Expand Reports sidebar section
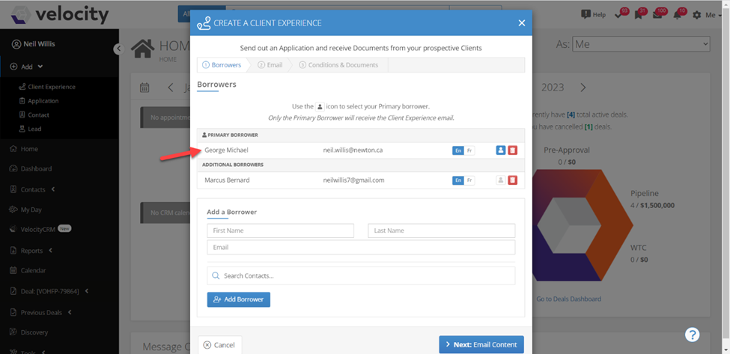Viewport: 730px width, 354px height. point(31,251)
